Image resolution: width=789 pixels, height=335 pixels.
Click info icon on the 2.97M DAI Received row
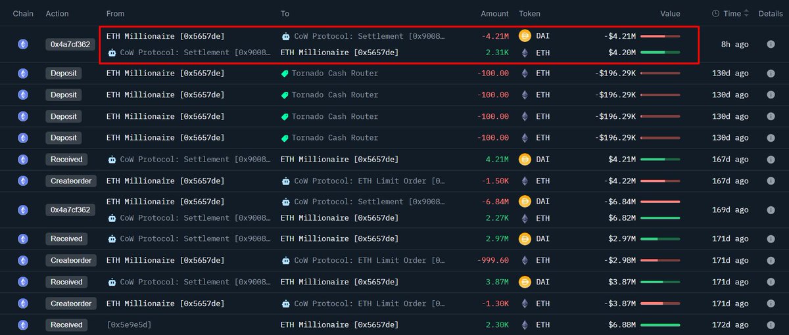tap(771, 239)
